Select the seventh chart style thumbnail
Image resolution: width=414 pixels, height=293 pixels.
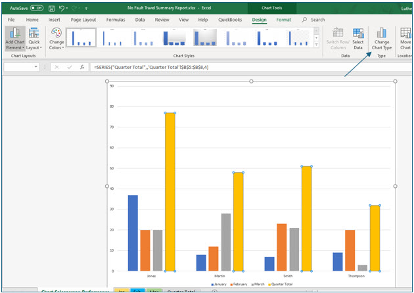pos(267,37)
